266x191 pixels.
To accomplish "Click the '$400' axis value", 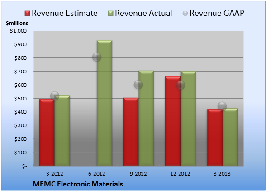I will click(x=20, y=112).
